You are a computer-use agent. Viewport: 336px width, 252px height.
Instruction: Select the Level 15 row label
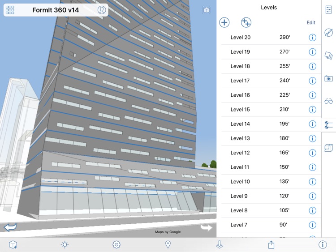coord(240,109)
